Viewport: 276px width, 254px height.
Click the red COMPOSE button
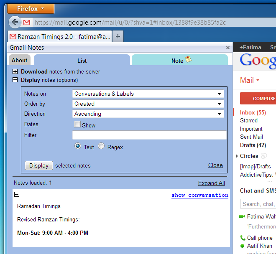[258, 98]
